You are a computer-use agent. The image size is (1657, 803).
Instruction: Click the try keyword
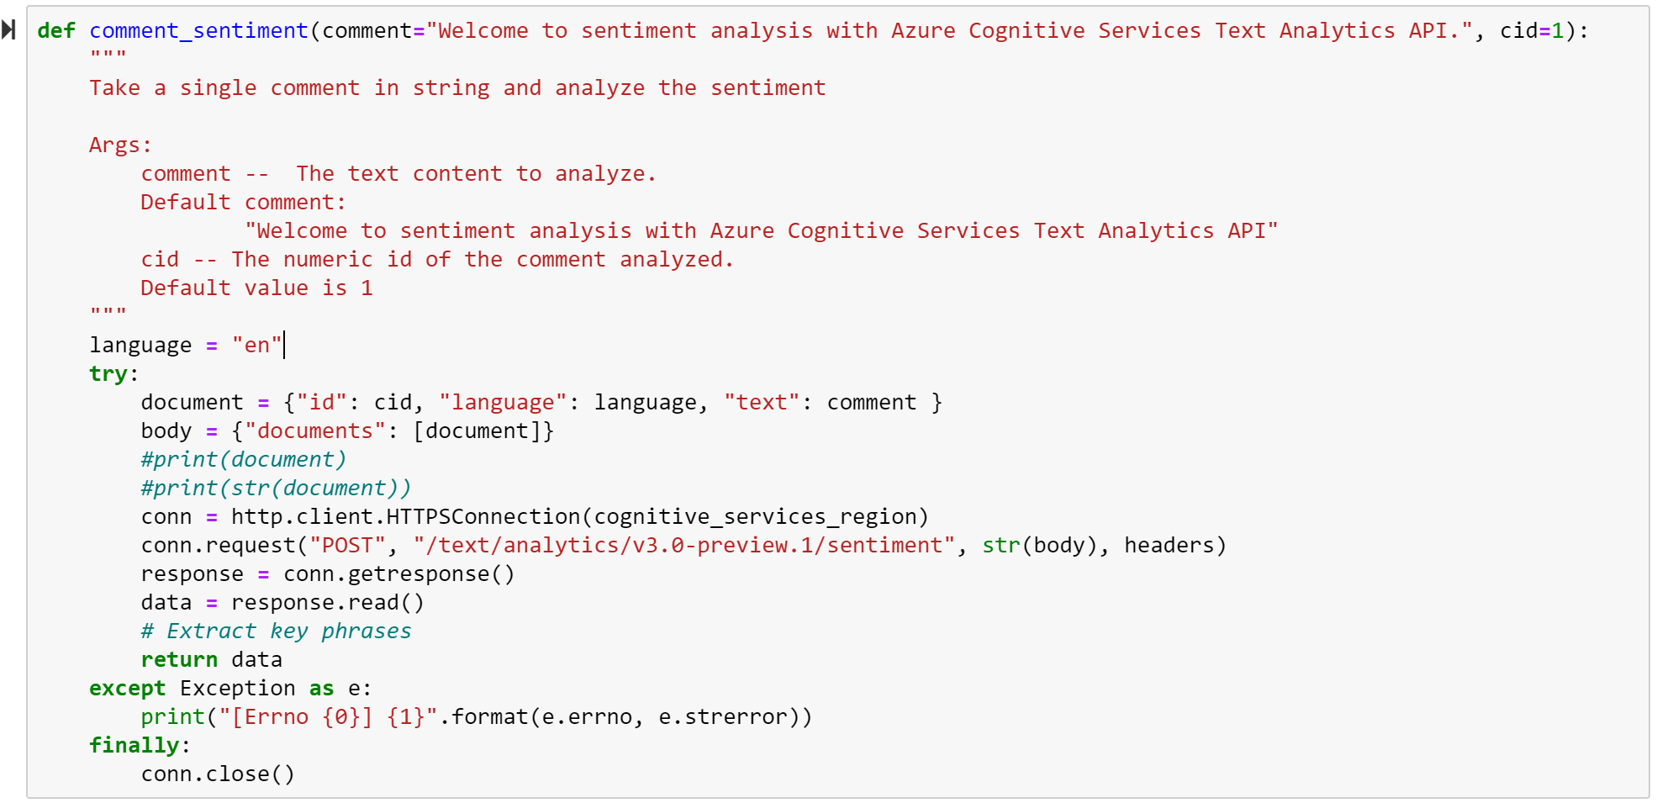tap(108, 374)
